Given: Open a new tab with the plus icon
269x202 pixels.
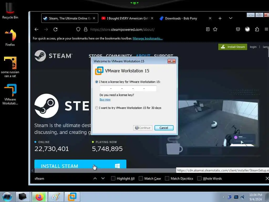Looking at the screenshot, I should click(220, 18).
